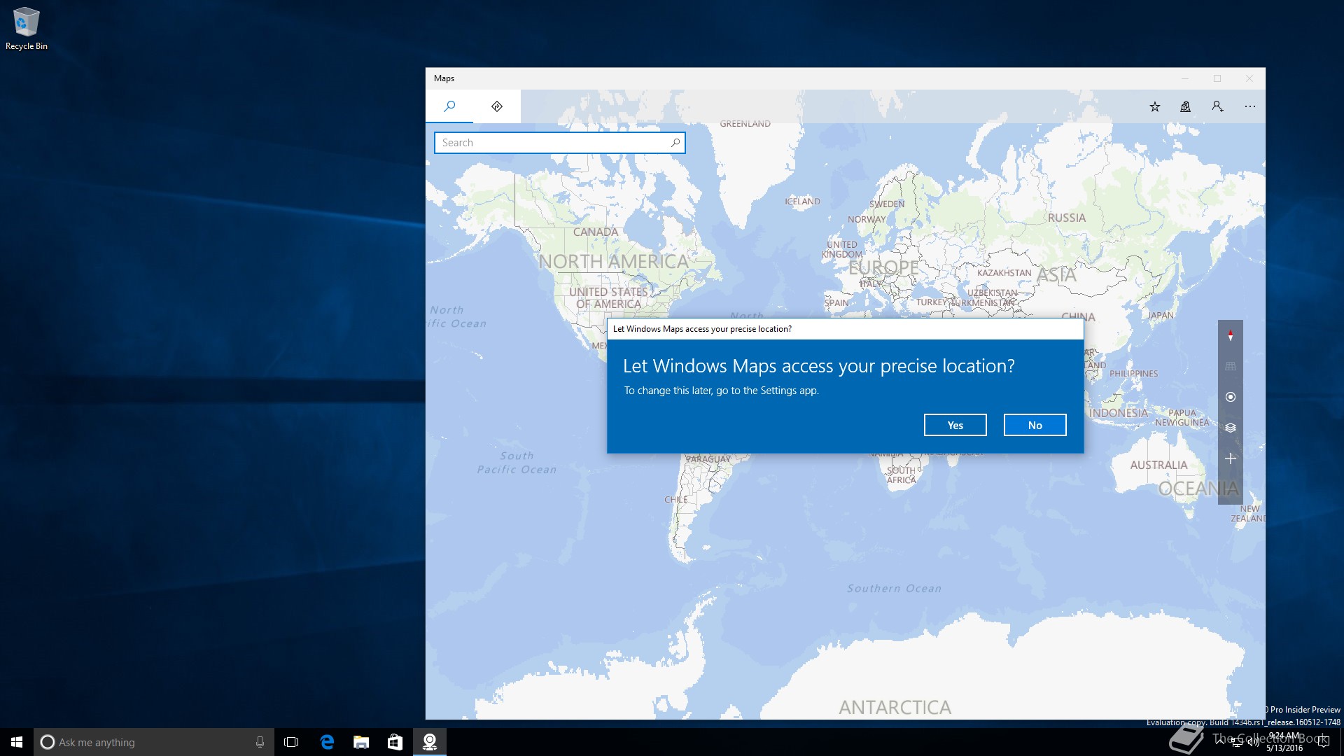Screen dimensions: 1344x756
Task: Zoom in with the plus control
Action: coord(1231,458)
